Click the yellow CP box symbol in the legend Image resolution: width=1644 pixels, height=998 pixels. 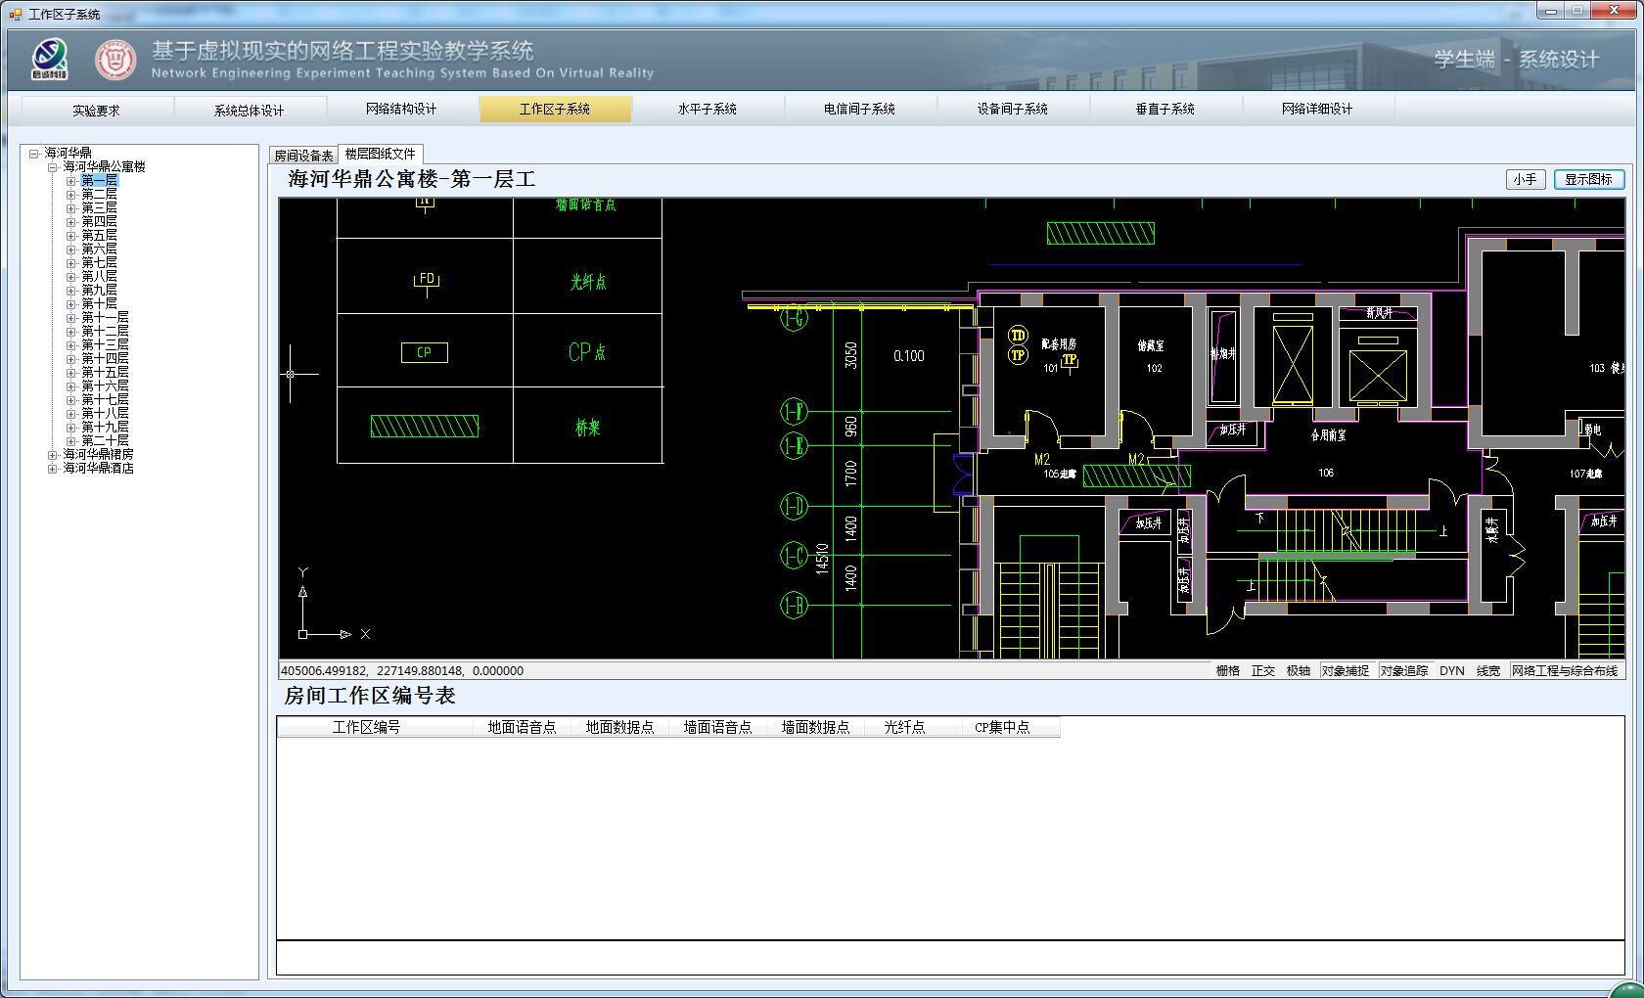click(425, 352)
